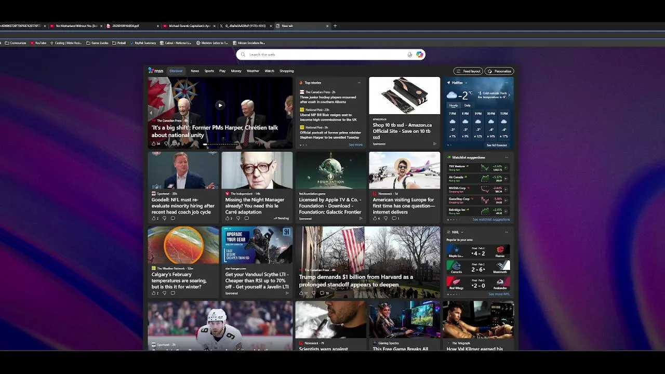665x374 pixels.
Task: Play the Harper Chrétien video
Action: pos(220,105)
